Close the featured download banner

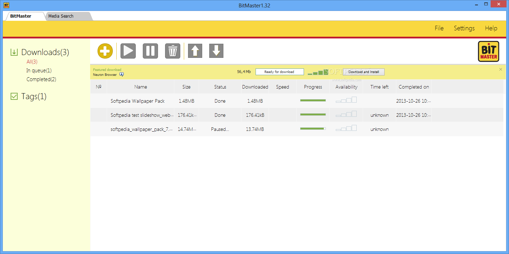(501, 69)
